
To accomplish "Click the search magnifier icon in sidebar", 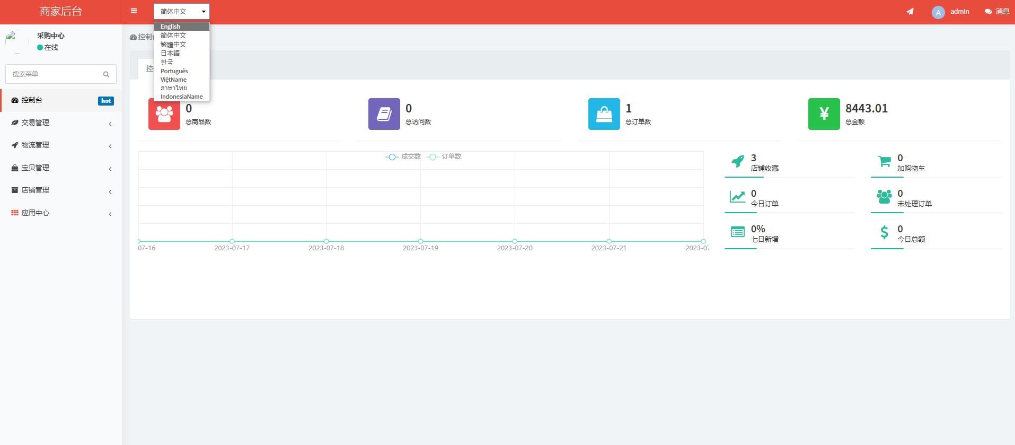I will point(106,74).
